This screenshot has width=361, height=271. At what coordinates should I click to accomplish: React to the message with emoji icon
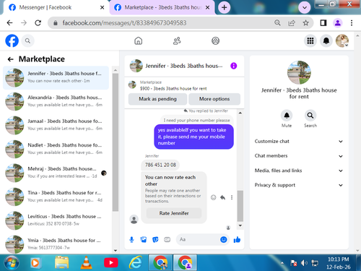coord(213,197)
